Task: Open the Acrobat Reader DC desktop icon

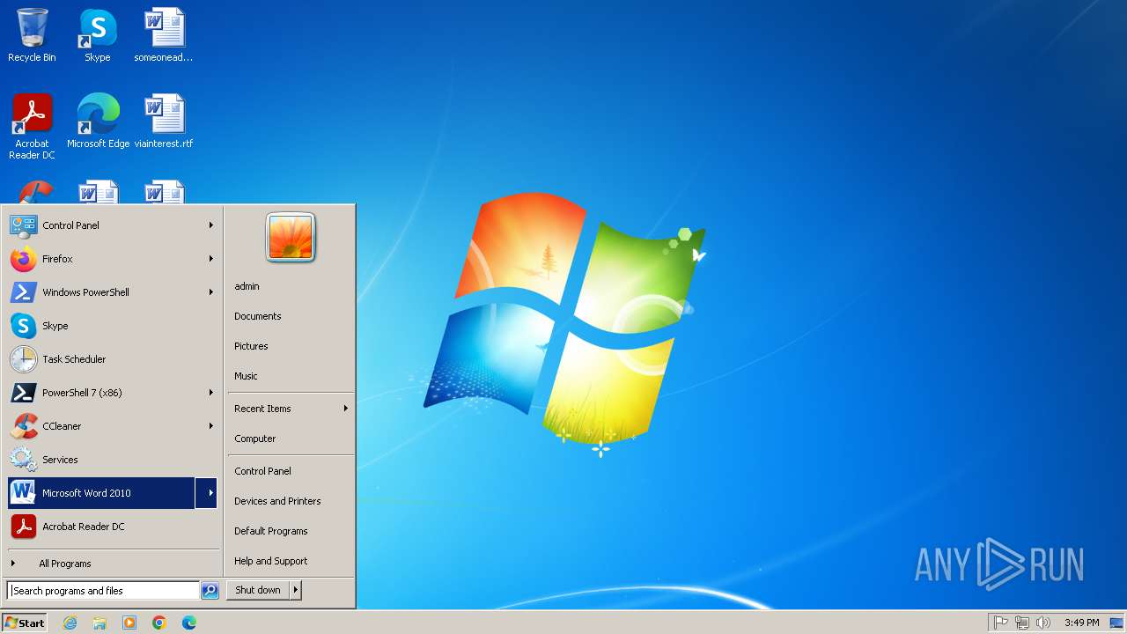Action: pos(32,126)
